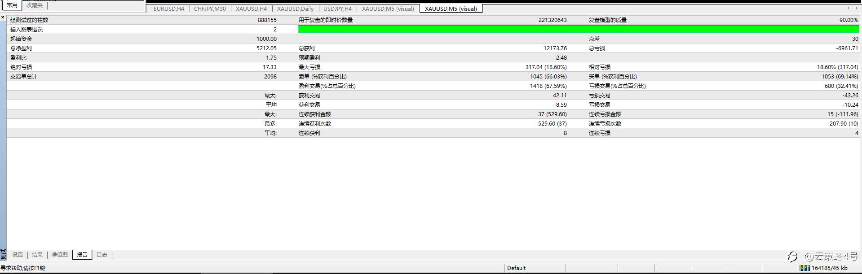Click the 盈利比 value 1.75

coord(271,58)
